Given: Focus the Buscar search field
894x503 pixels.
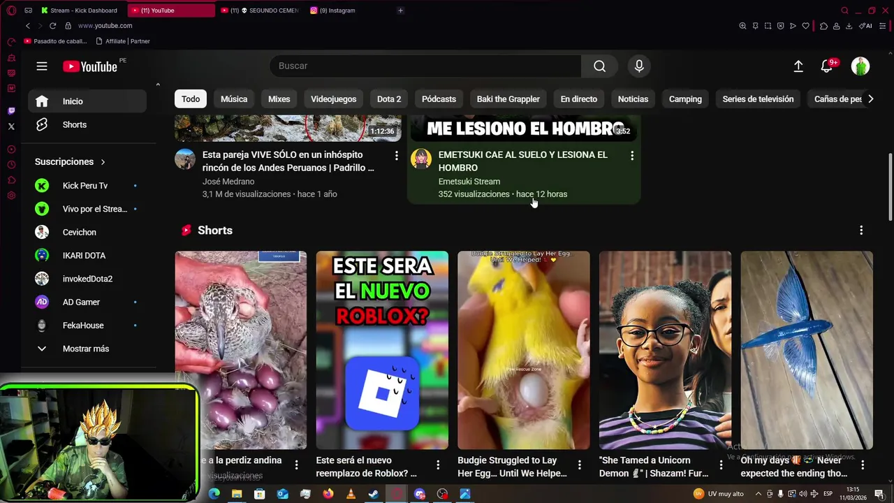Looking at the screenshot, I should 425,66.
